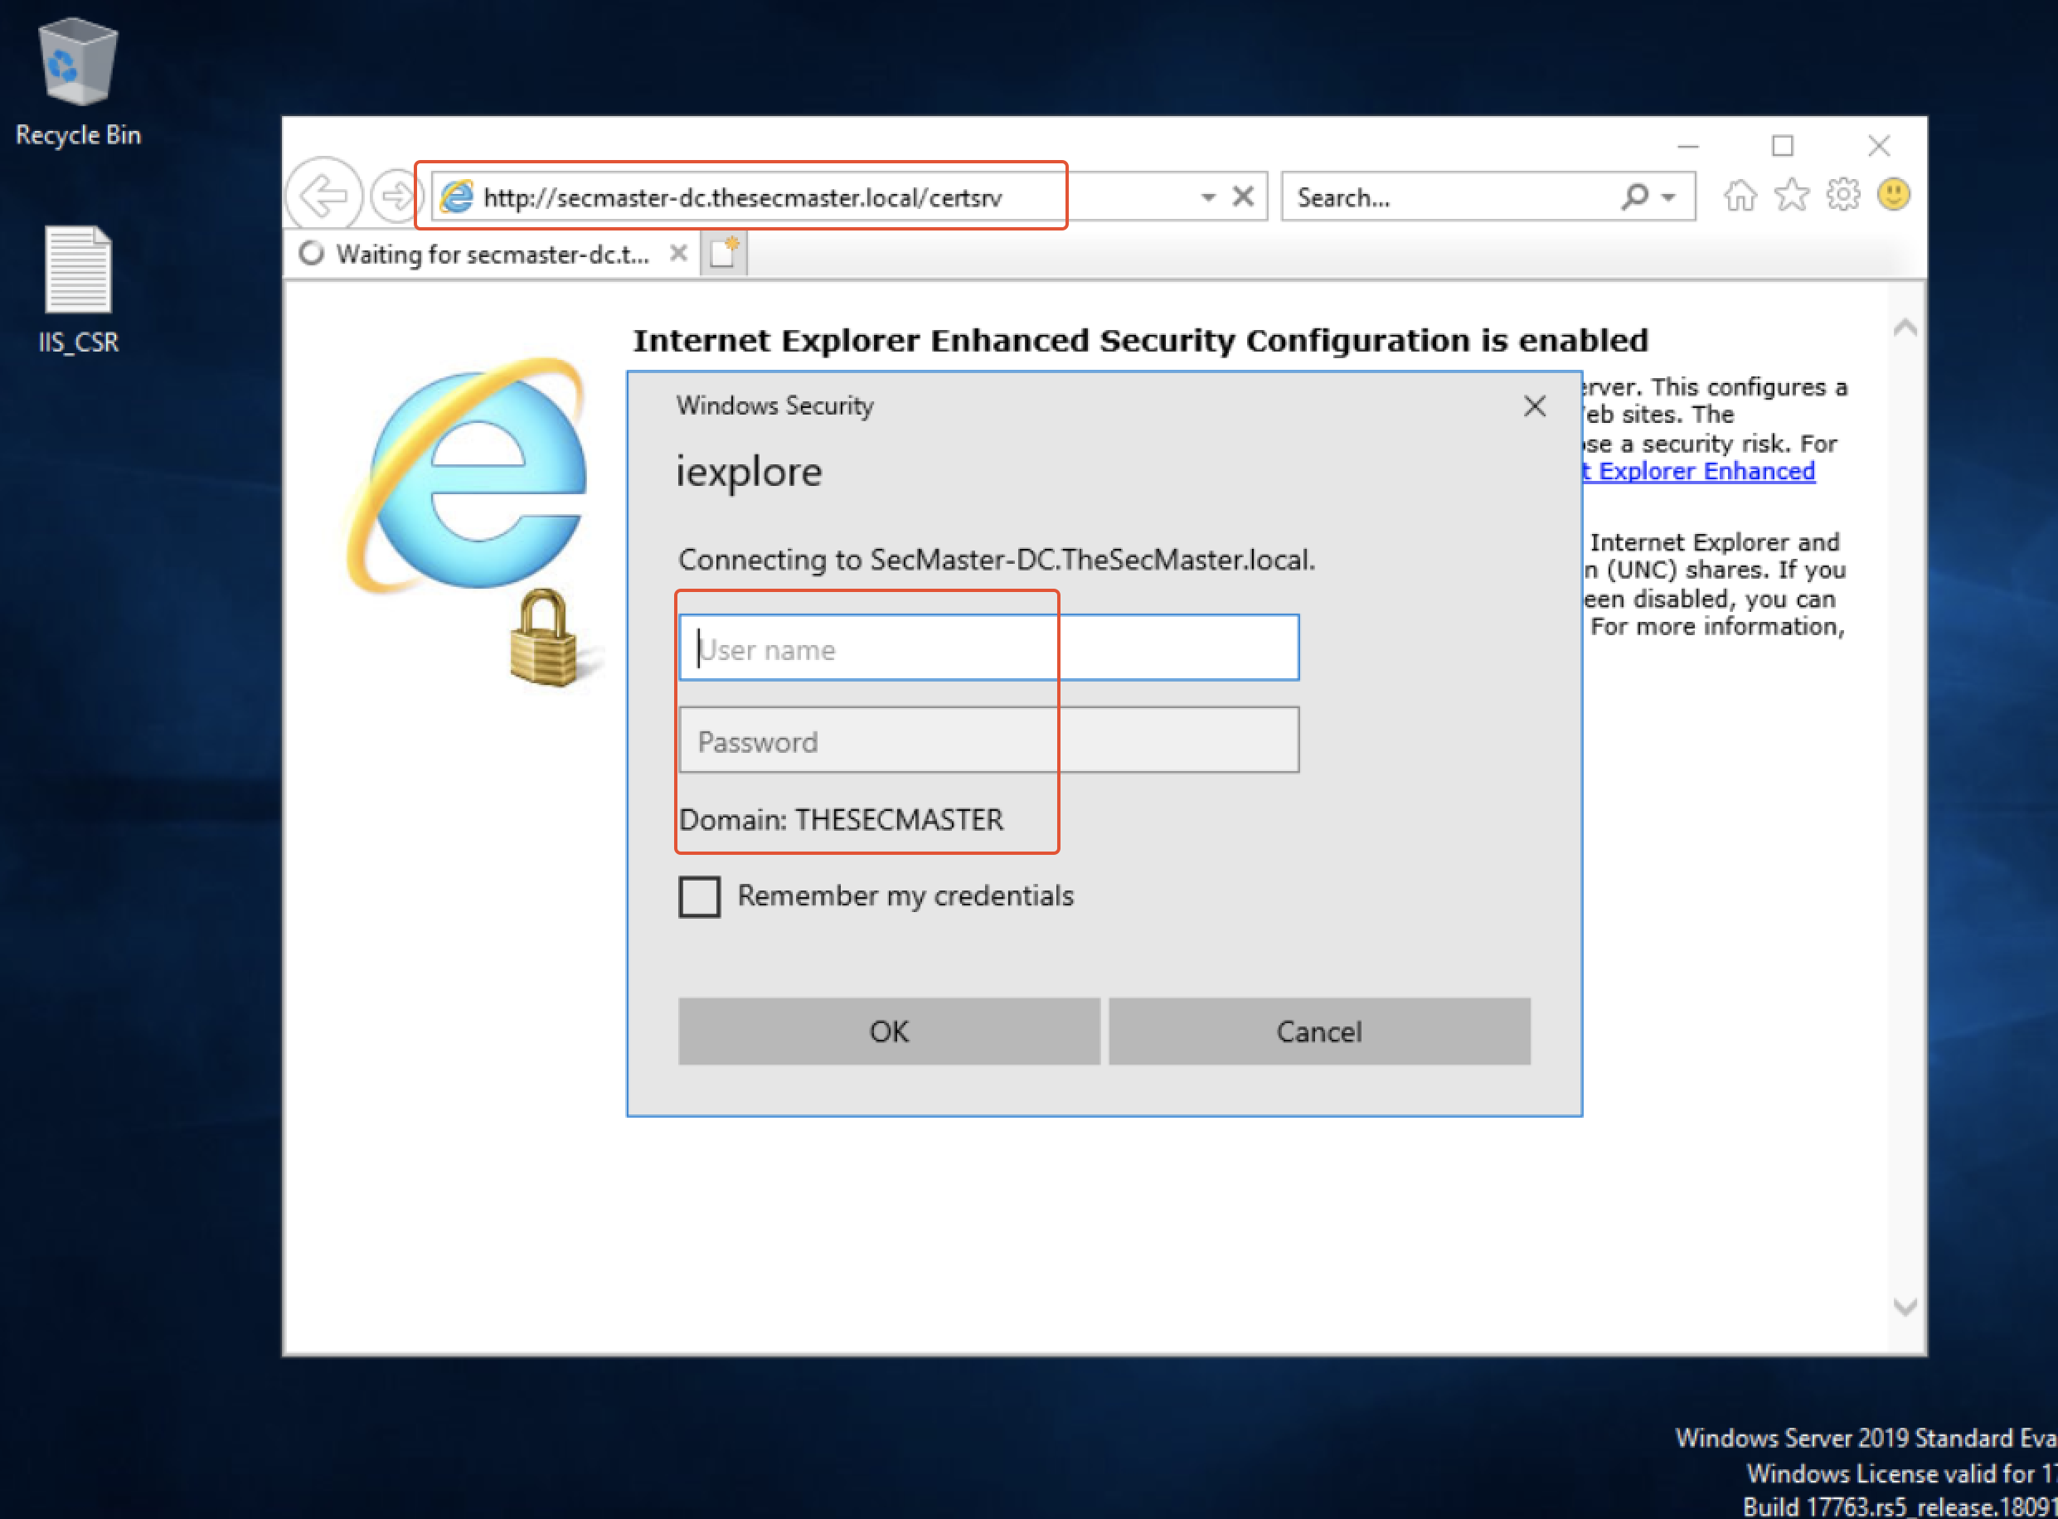2058x1519 pixels.
Task: Open the Home icon in IE toolbar
Action: pyautogui.click(x=1739, y=196)
